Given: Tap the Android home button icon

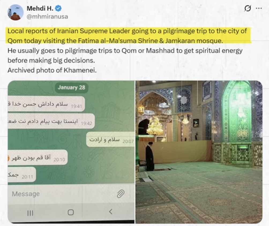Looking at the screenshot, I should [71, 212].
